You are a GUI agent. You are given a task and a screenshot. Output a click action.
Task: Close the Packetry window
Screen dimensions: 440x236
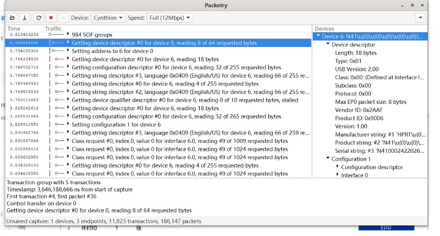[422, 5]
